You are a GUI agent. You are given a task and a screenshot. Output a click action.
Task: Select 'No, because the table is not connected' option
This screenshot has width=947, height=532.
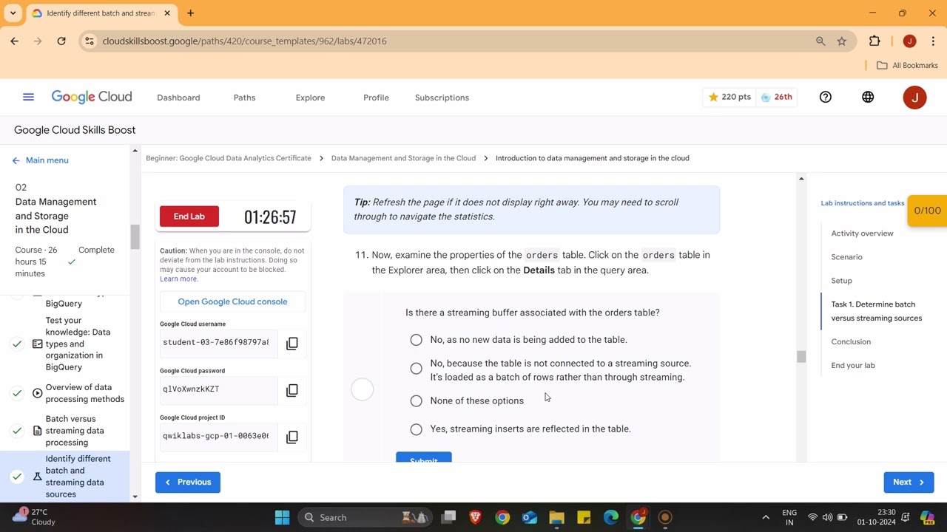[416, 369]
